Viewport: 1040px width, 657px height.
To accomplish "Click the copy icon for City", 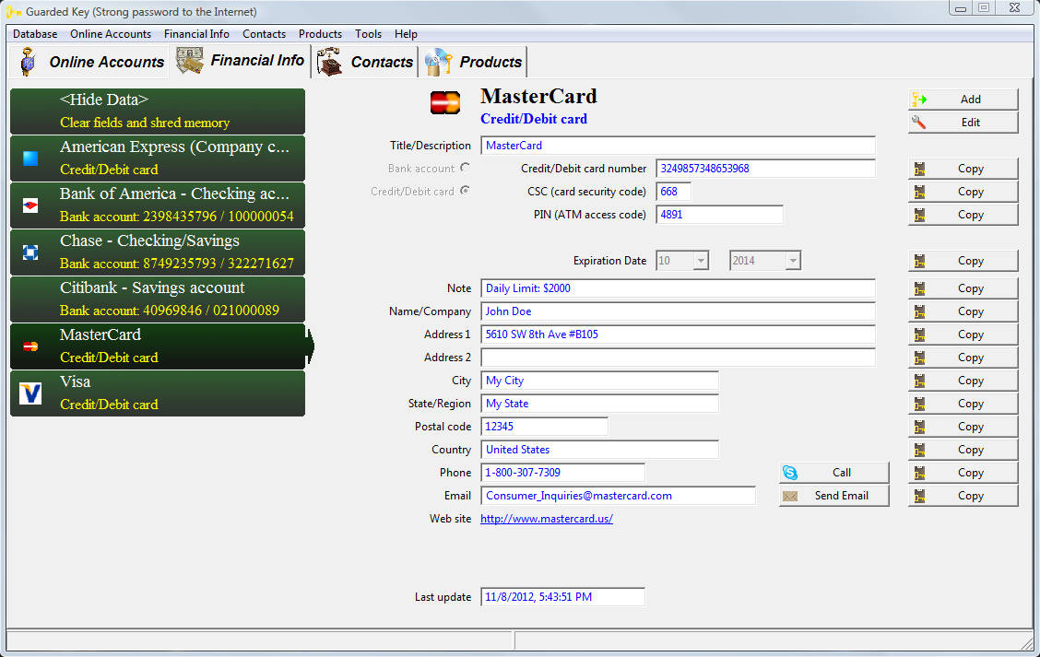I will click(x=919, y=381).
